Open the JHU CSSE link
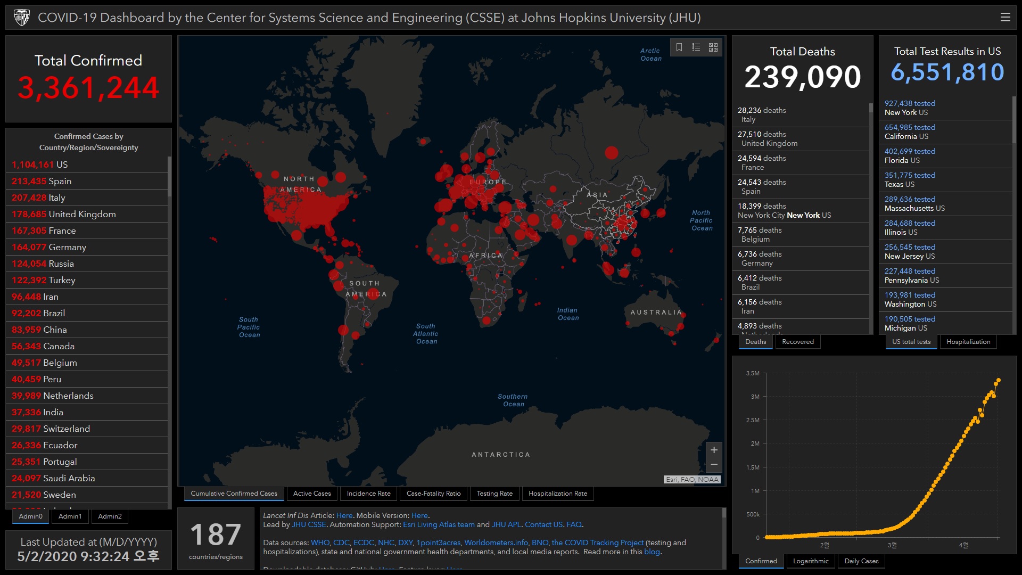The width and height of the screenshot is (1022, 575). [309, 524]
